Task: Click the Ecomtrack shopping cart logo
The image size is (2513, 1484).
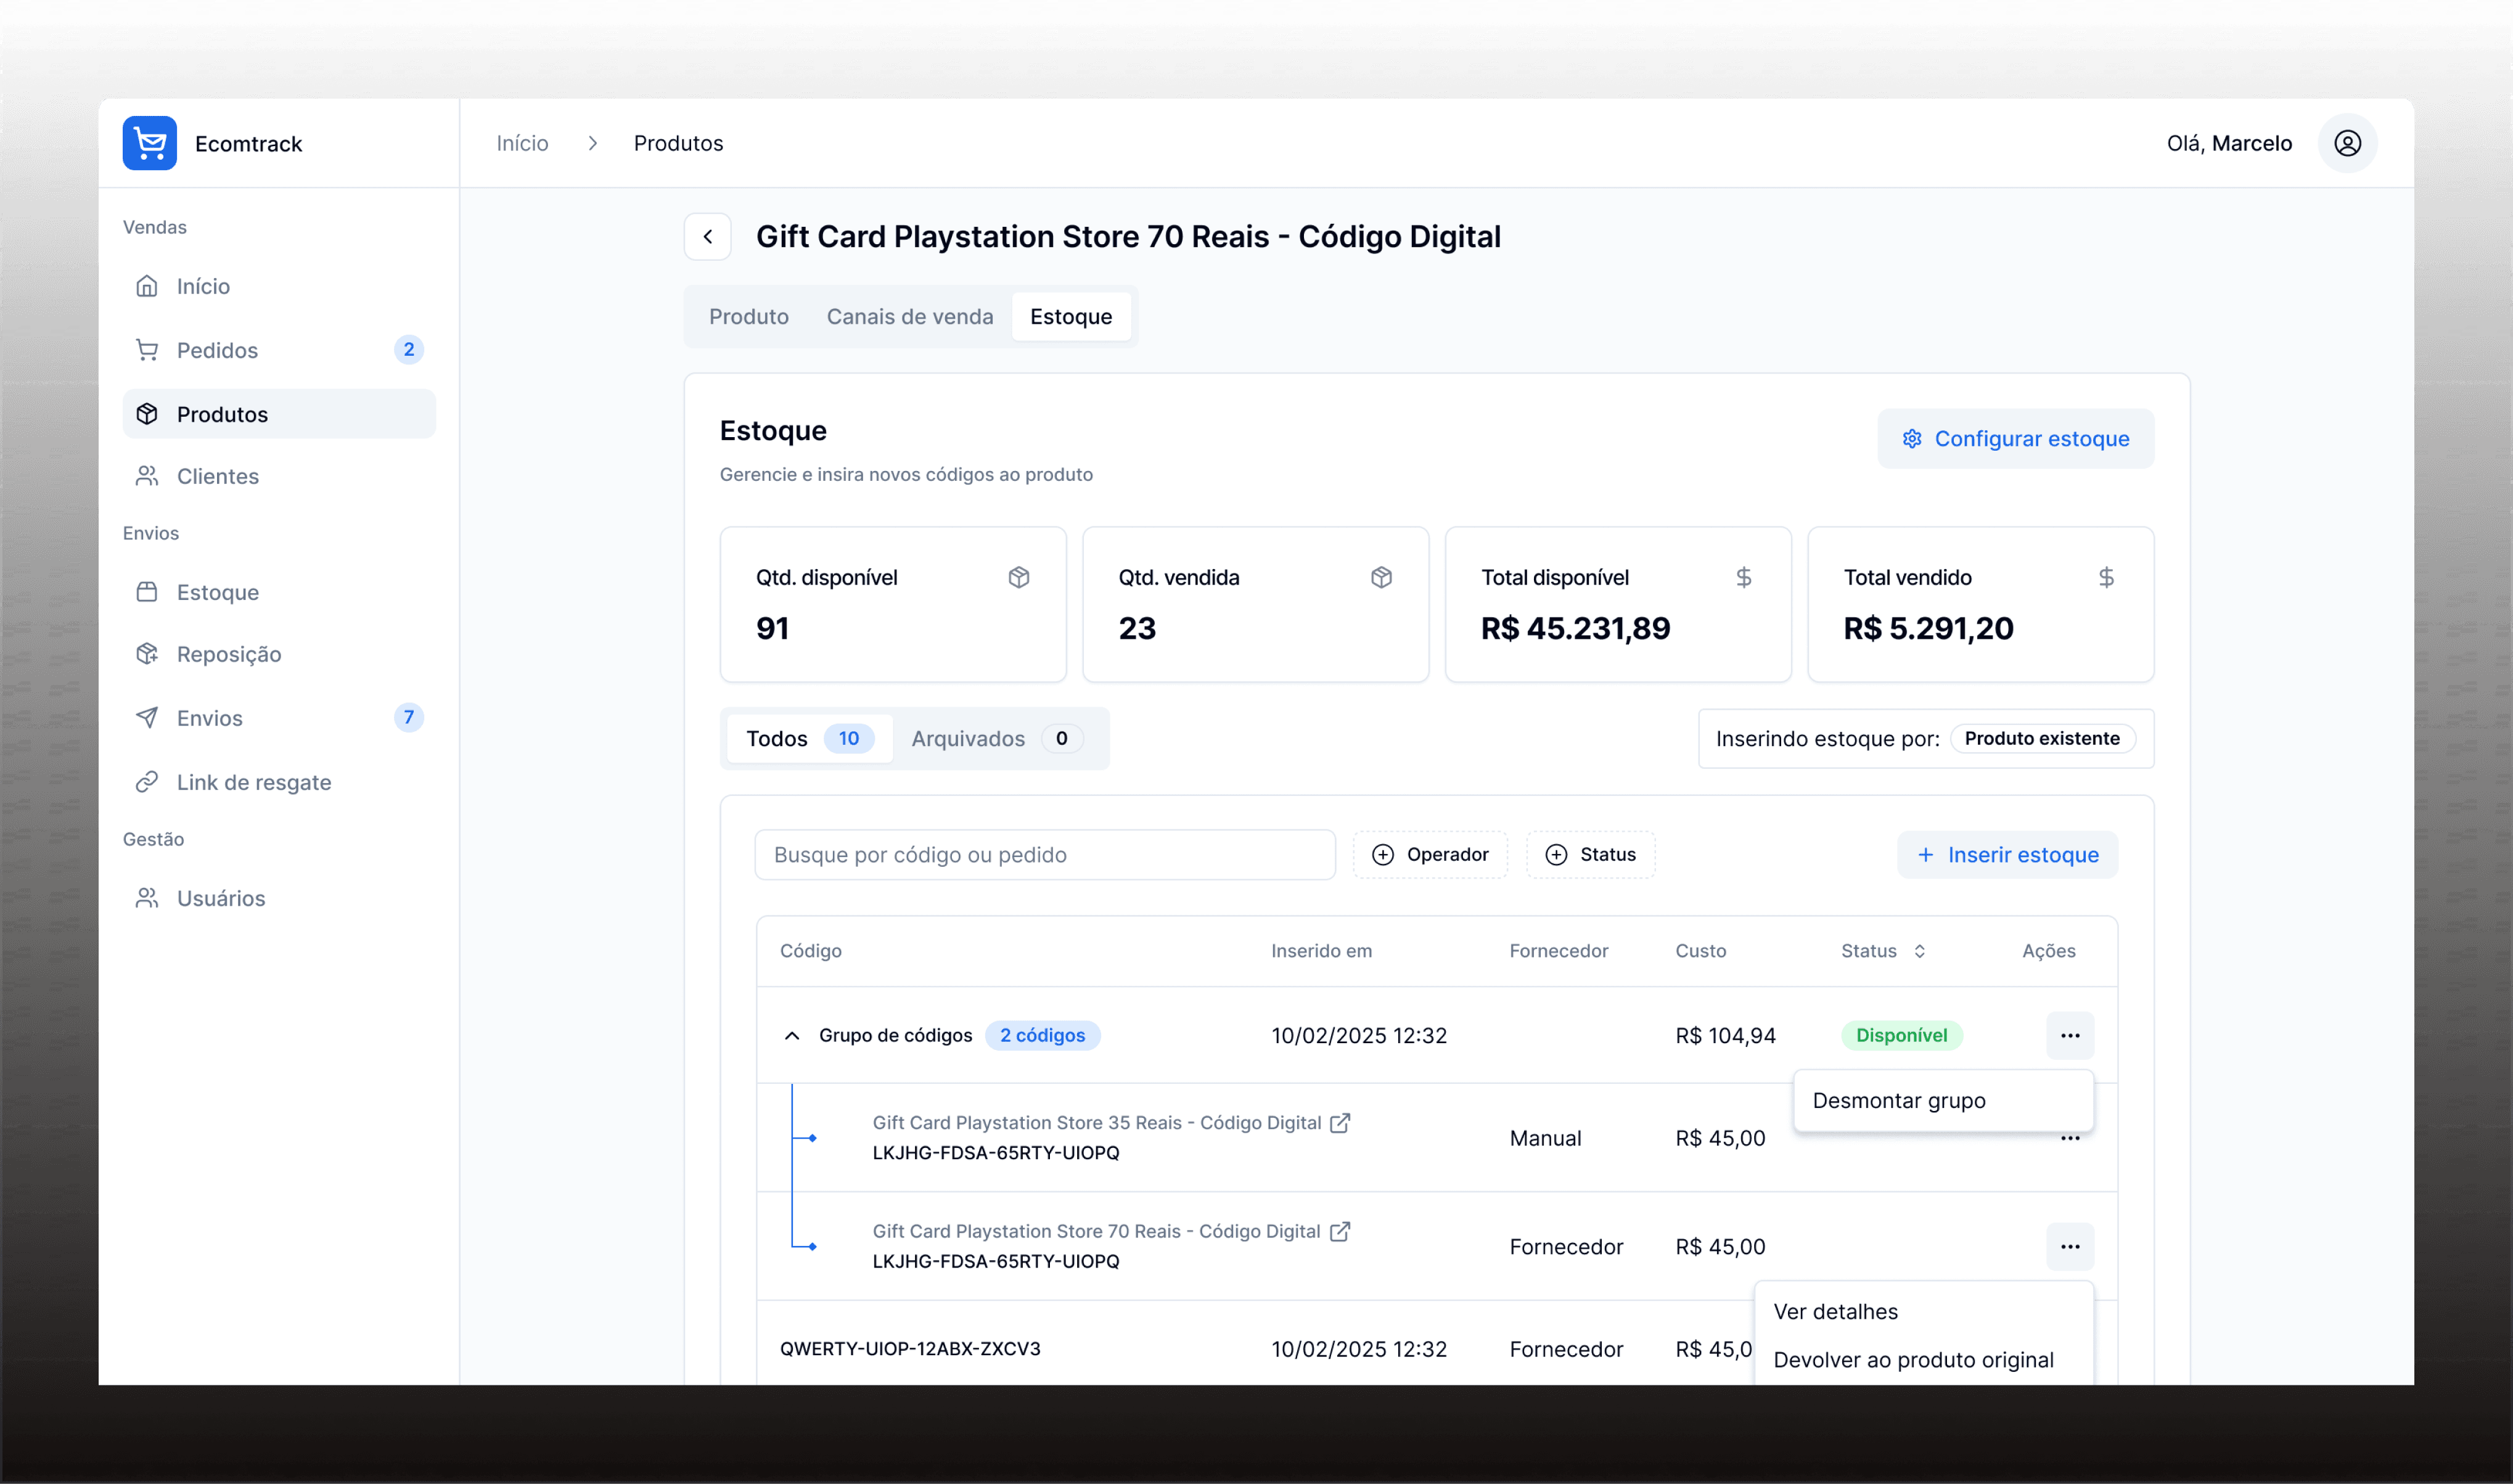Action: click(149, 143)
